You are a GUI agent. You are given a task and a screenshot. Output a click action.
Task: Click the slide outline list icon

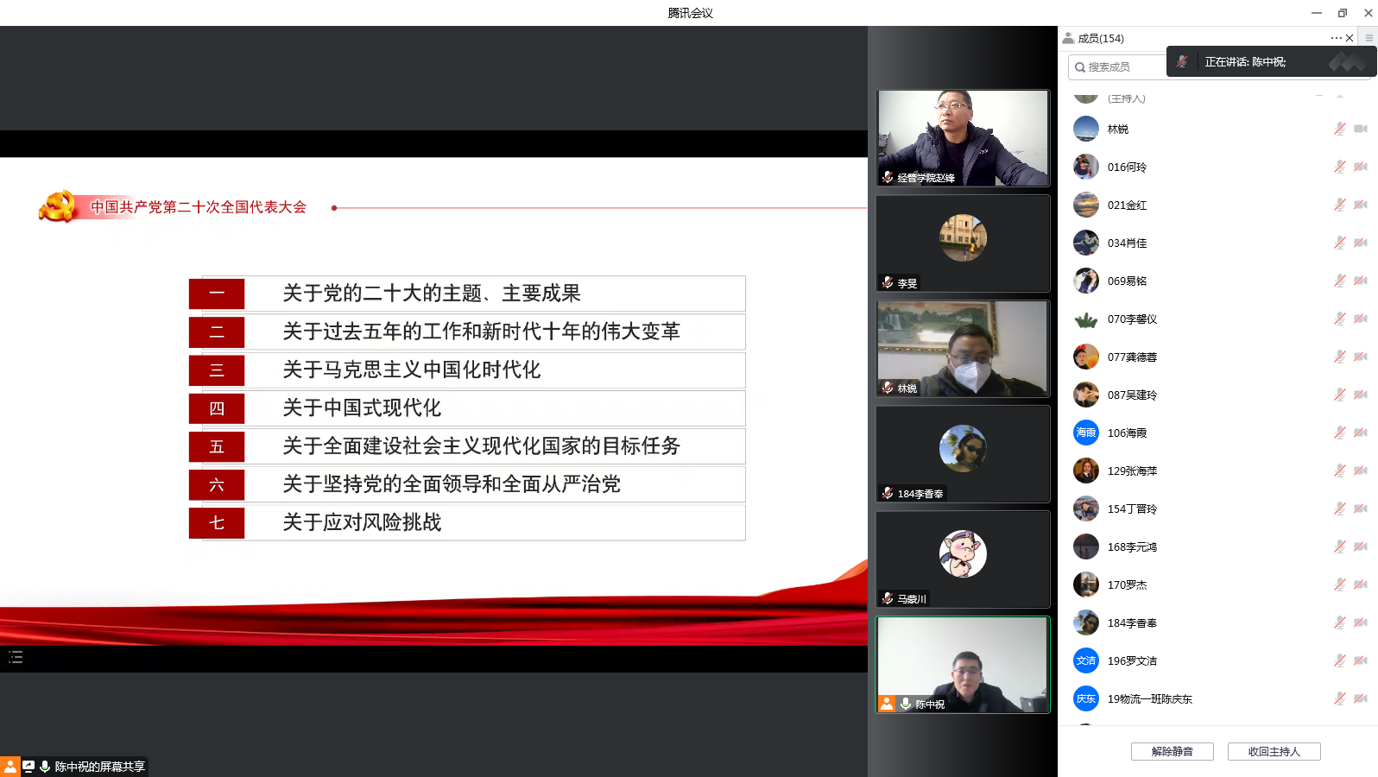pos(16,658)
